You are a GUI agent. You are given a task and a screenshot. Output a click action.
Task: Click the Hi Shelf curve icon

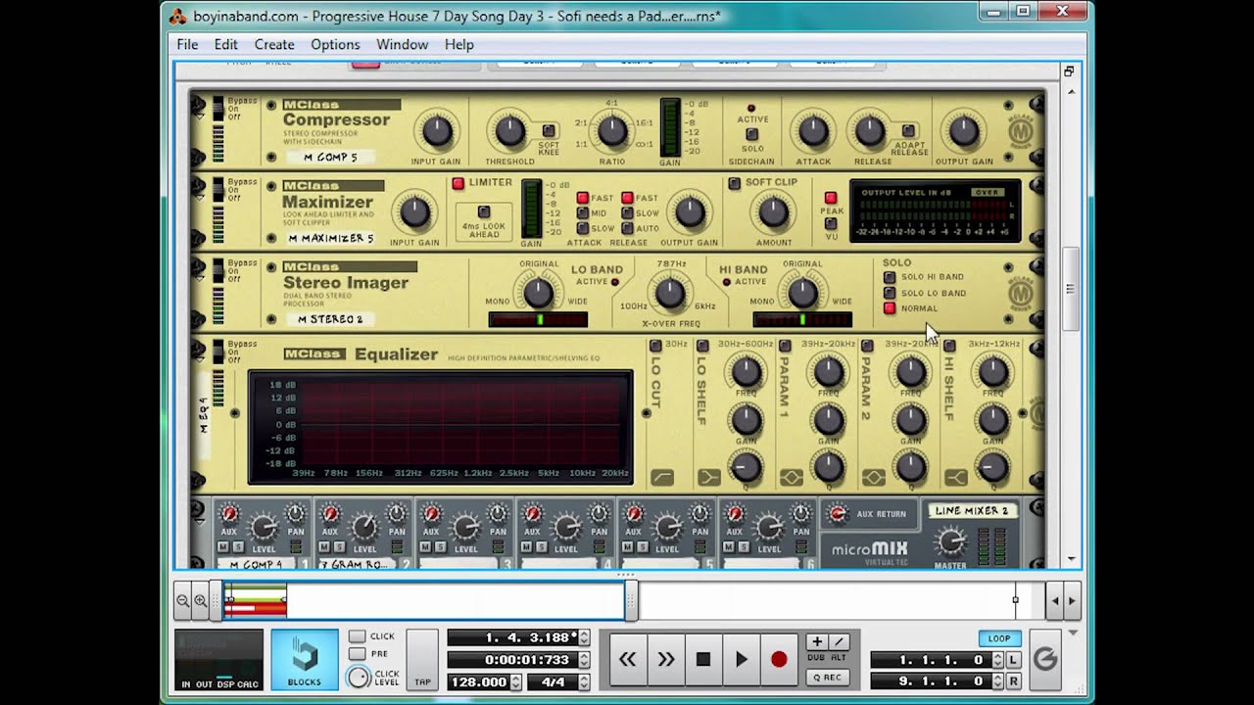956,478
